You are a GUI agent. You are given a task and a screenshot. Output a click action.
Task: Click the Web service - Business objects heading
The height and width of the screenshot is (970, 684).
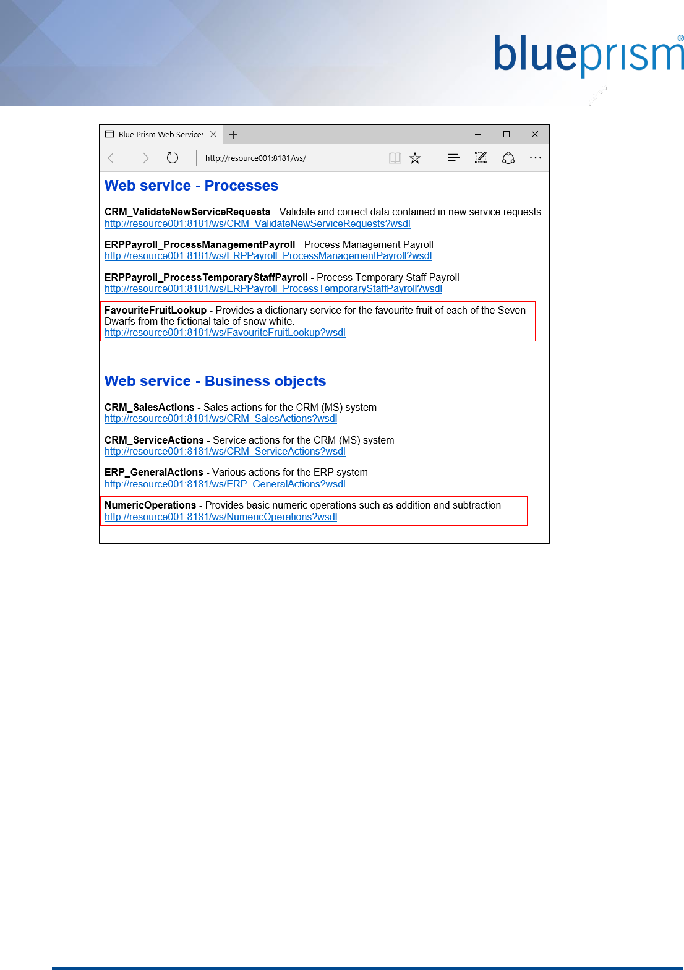tap(215, 381)
